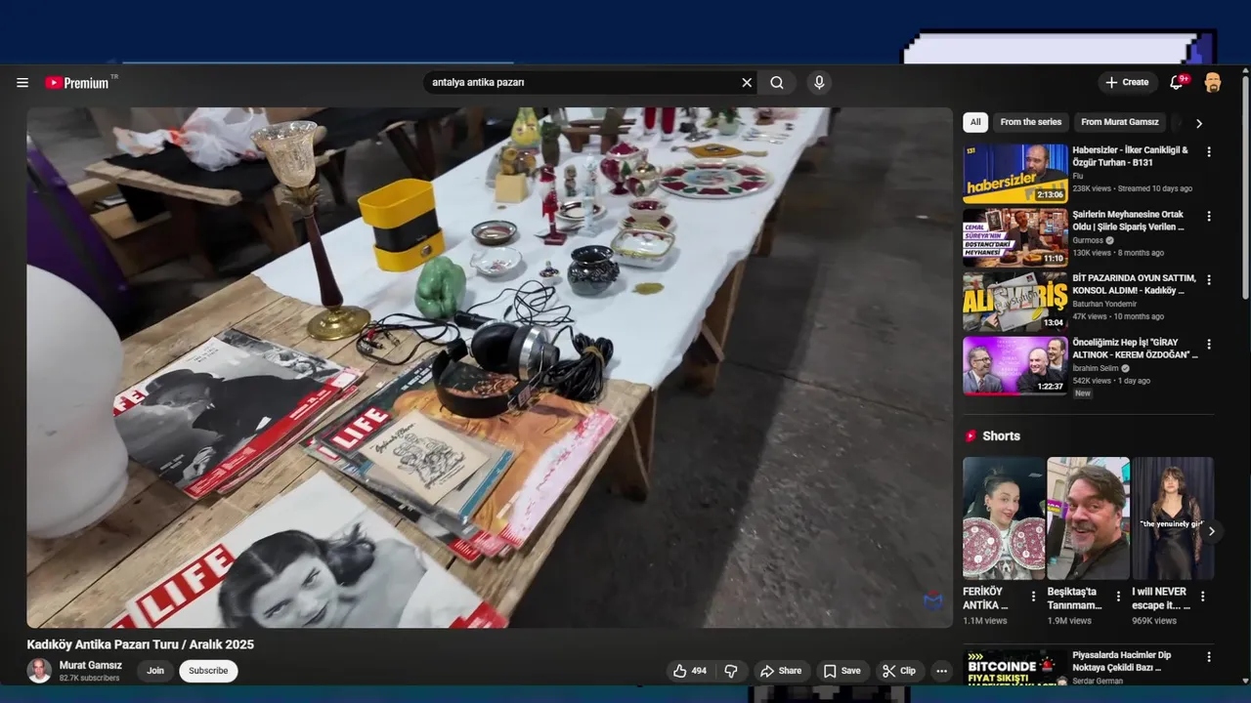
Task: Select the All filter chip
Action: tap(975, 122)
